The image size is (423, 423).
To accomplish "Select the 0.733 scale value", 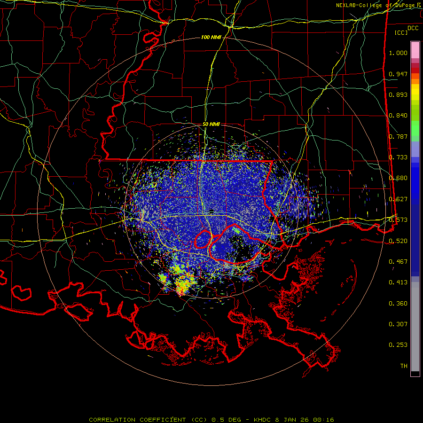I will tap(398, 157).
